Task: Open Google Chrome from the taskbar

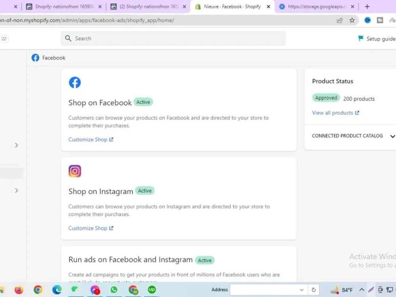Action: point(38,290)
